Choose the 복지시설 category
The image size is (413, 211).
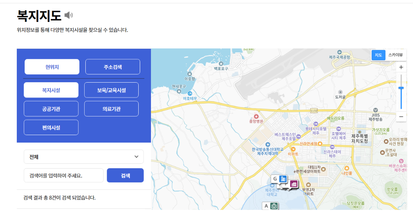(x=51, y=90)
